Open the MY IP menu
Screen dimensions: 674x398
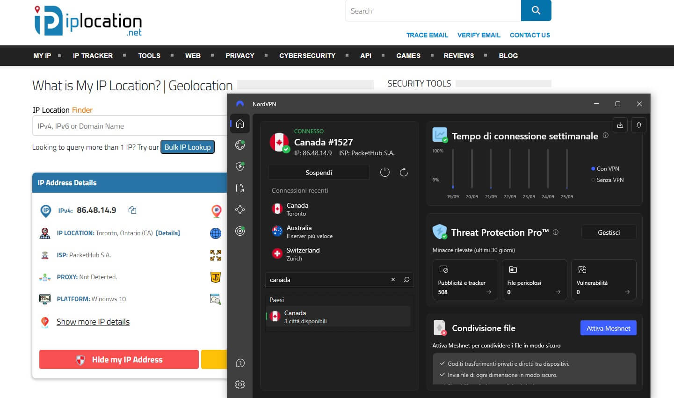pos(42,56)
